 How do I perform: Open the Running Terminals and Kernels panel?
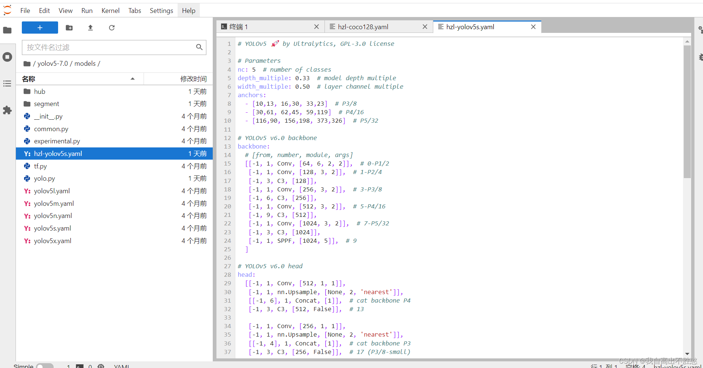(7, 57)
